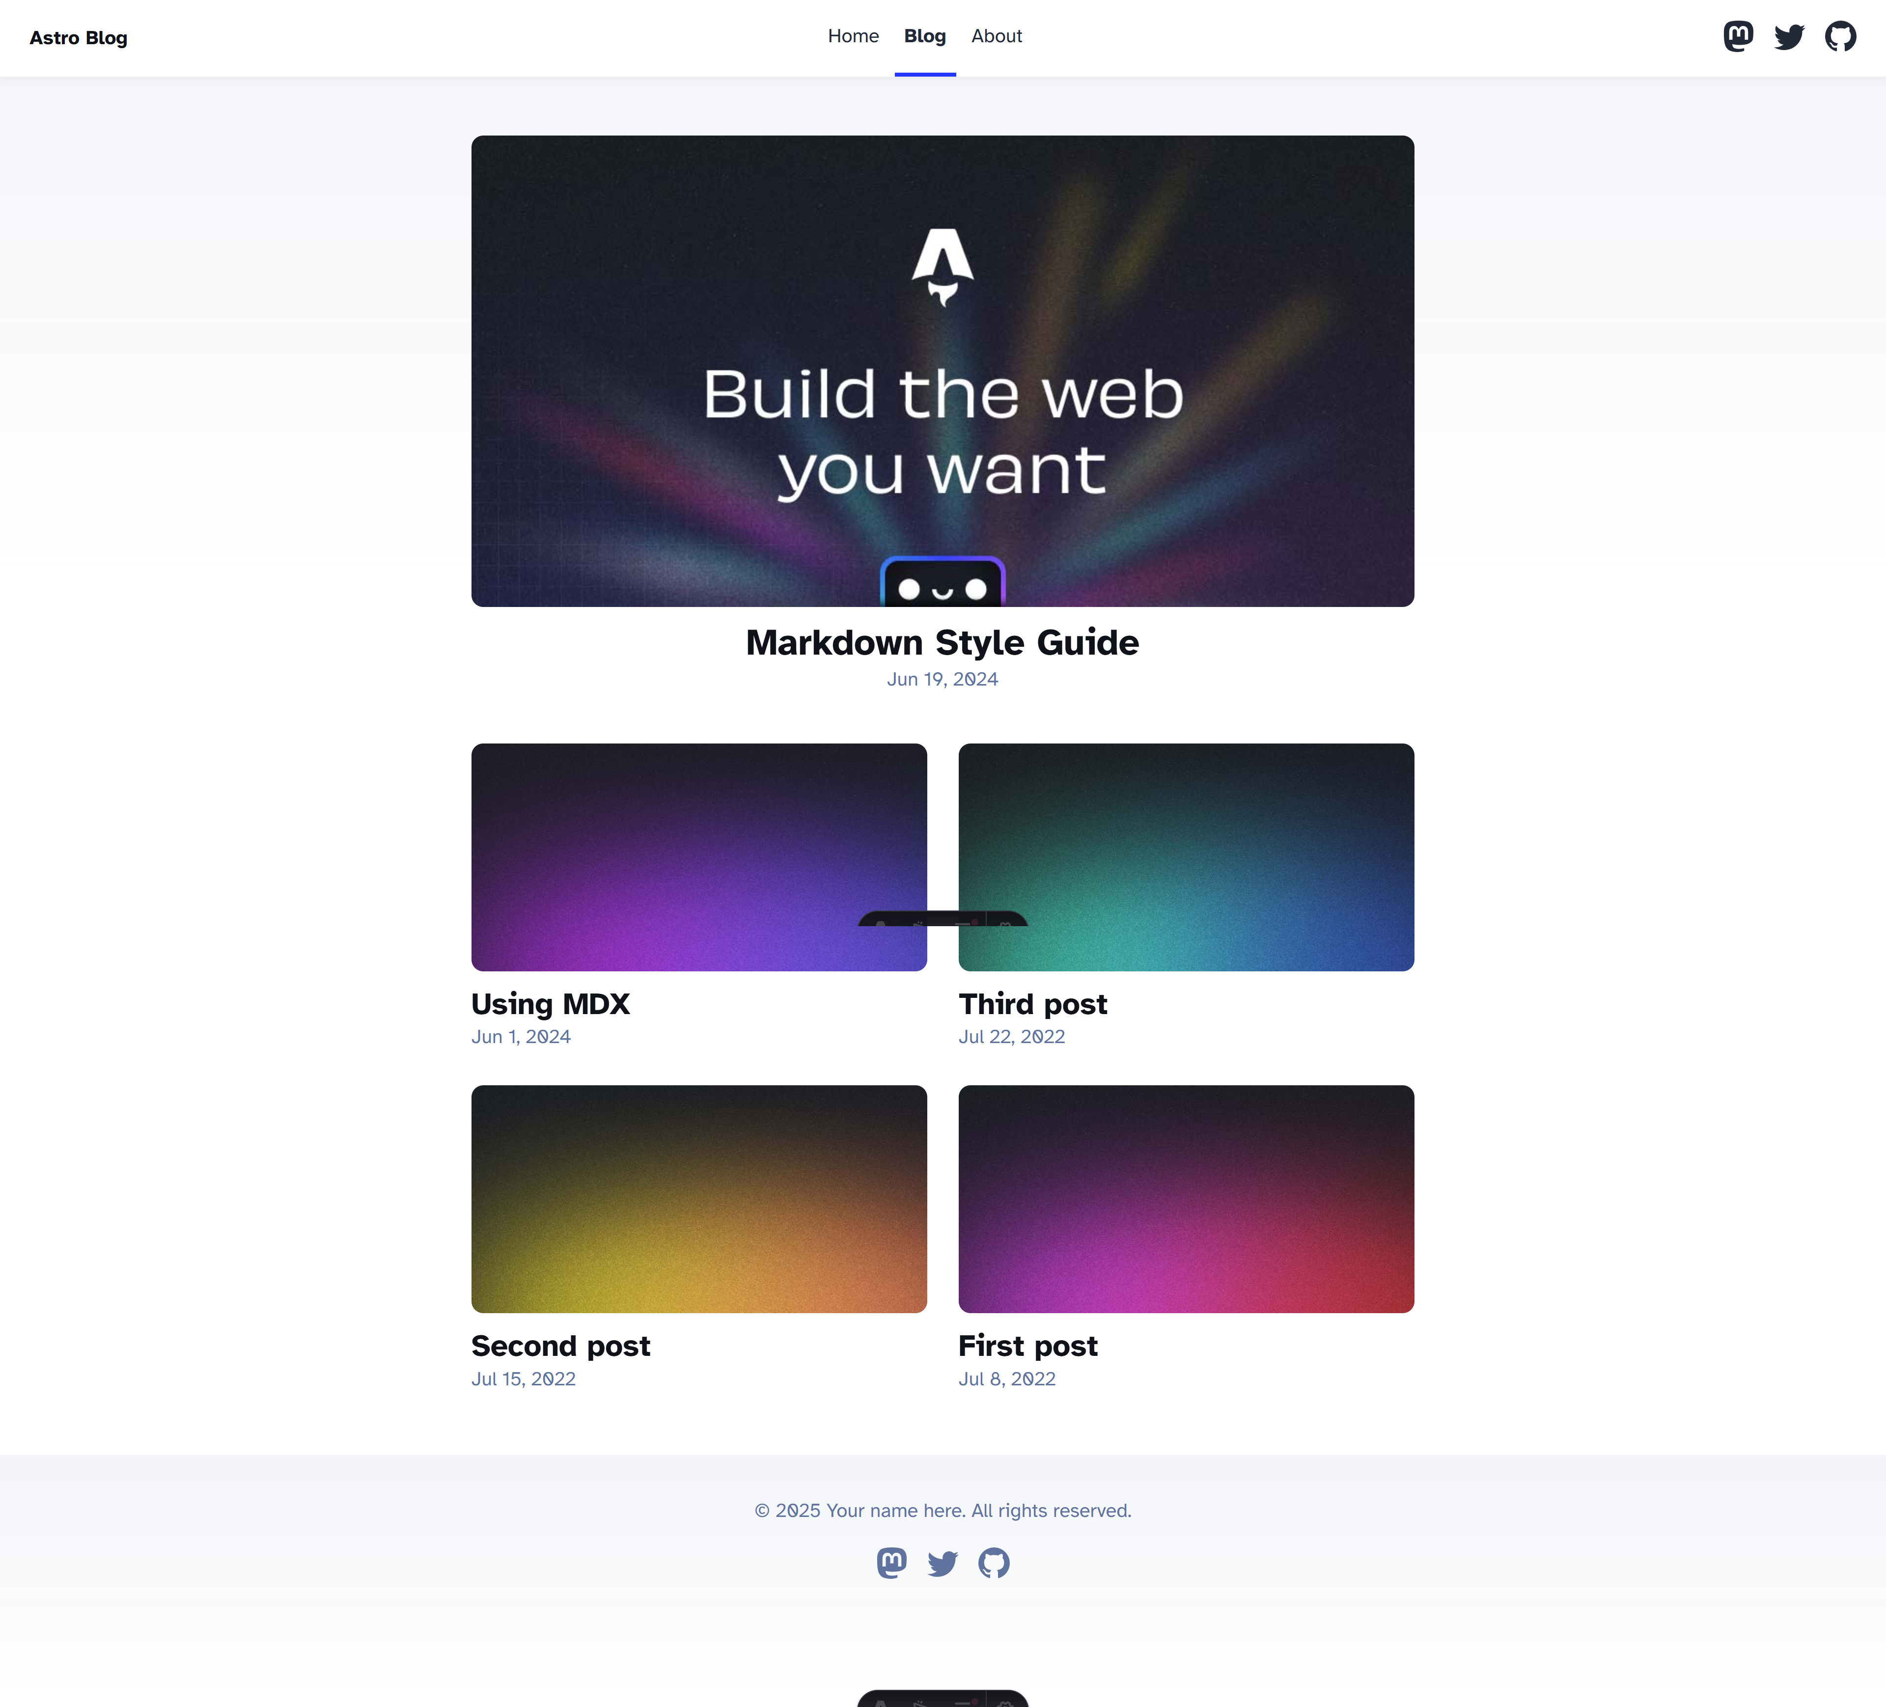
Task: Open the First post title
Action: [x=1028, y=1346]
